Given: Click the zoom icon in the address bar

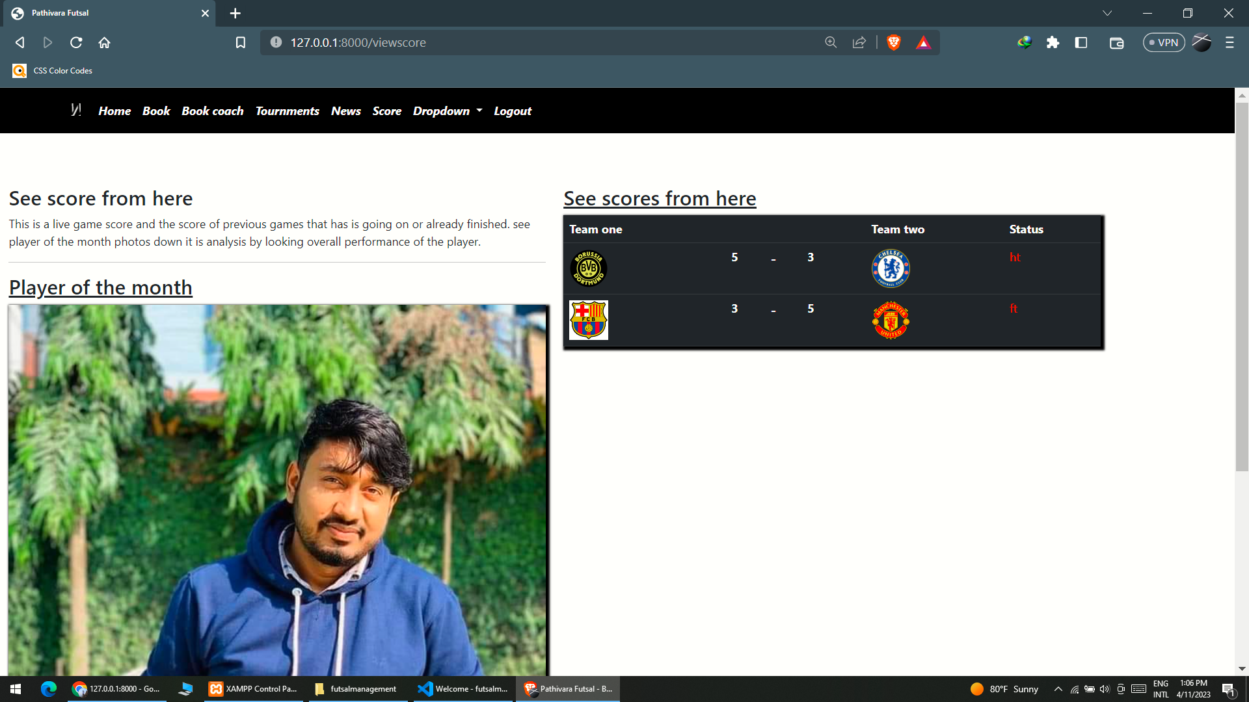Looking at the screenshot, I should [831, 42].
